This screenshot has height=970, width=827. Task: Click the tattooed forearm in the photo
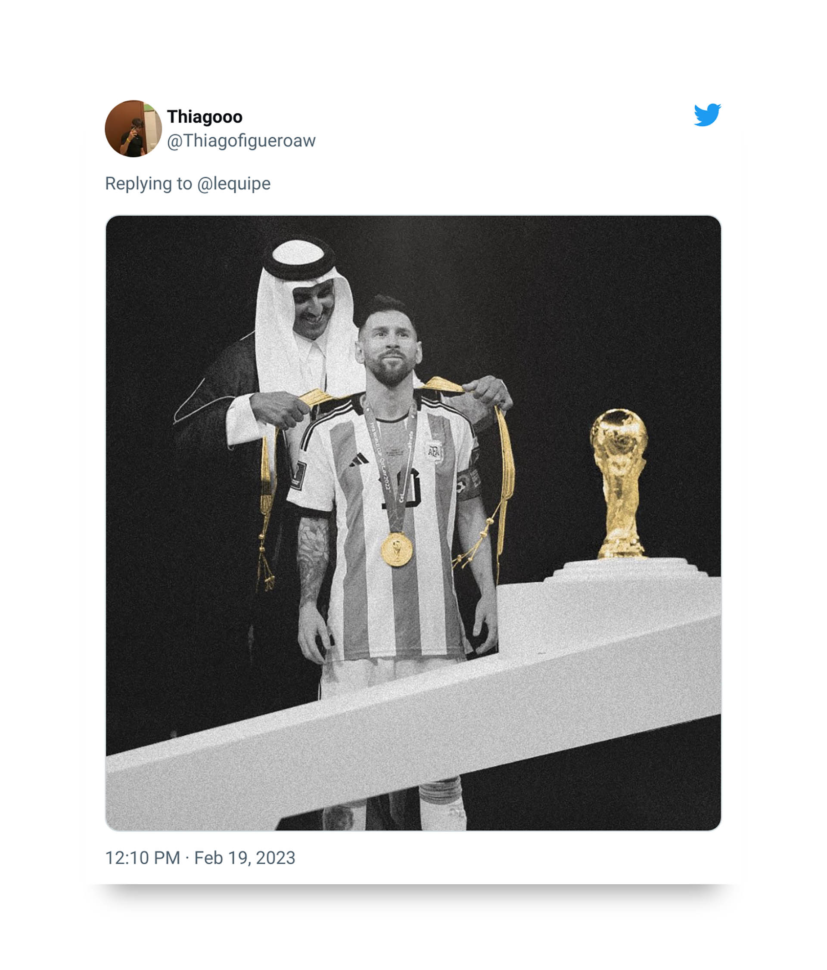pos(312,557)
